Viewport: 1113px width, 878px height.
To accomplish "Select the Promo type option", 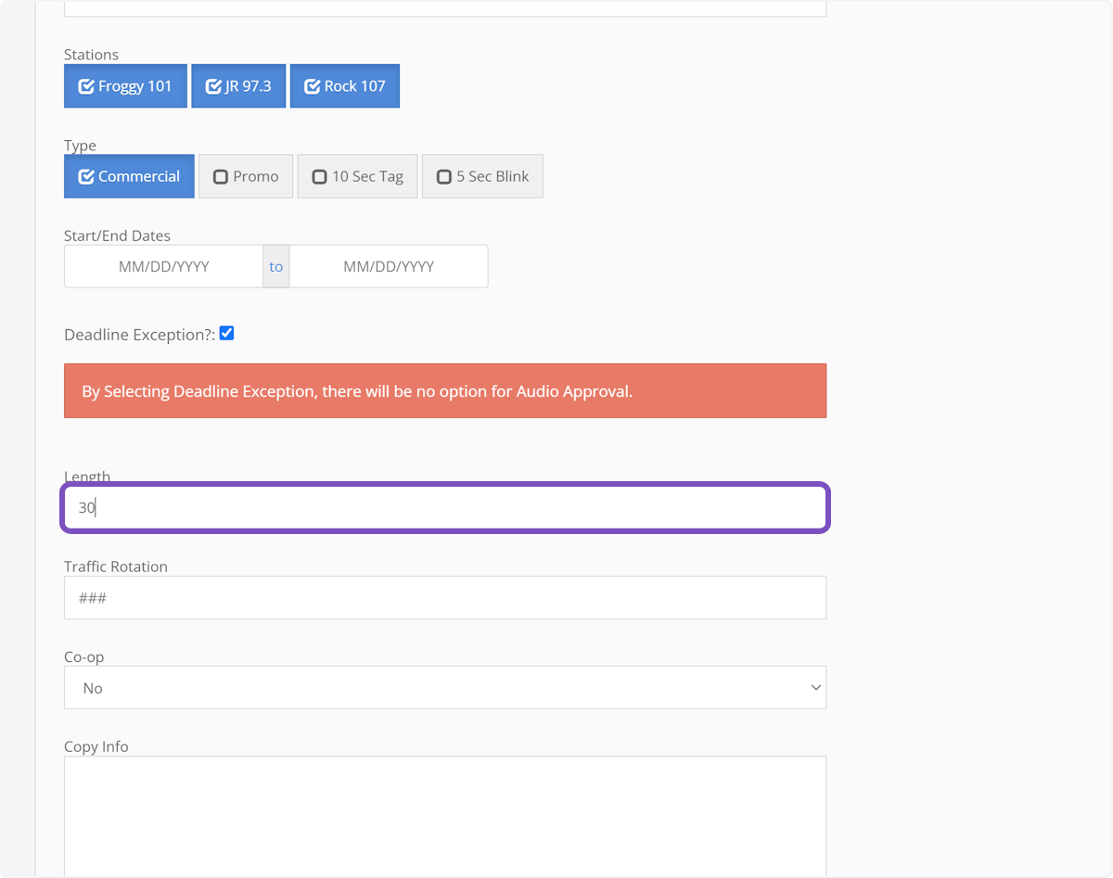I will pyautogui.click(x=246, y=176).
